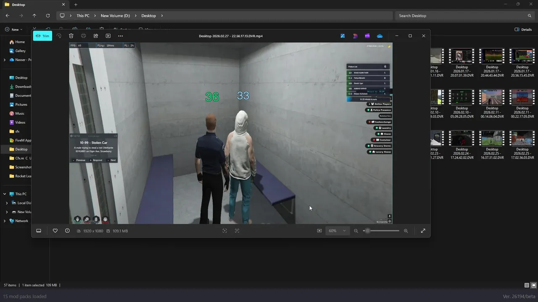This screenshot has height=302, width=538.
Task: Select Desktop 2026.01.17 - 20.44.43.44.DVR file
Action: (492, 63)
